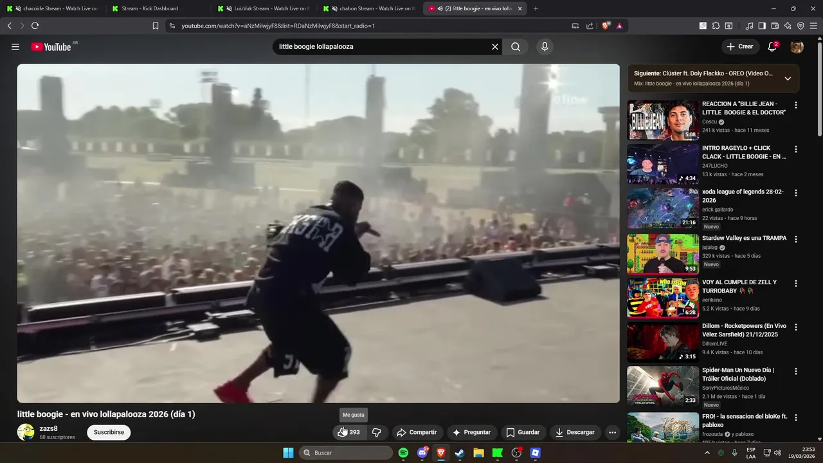
Task: Expand the Mix playlist chevron
Action: [788, 78]
